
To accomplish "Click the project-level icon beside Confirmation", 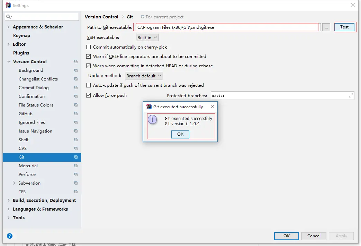I will click(76, 96).
